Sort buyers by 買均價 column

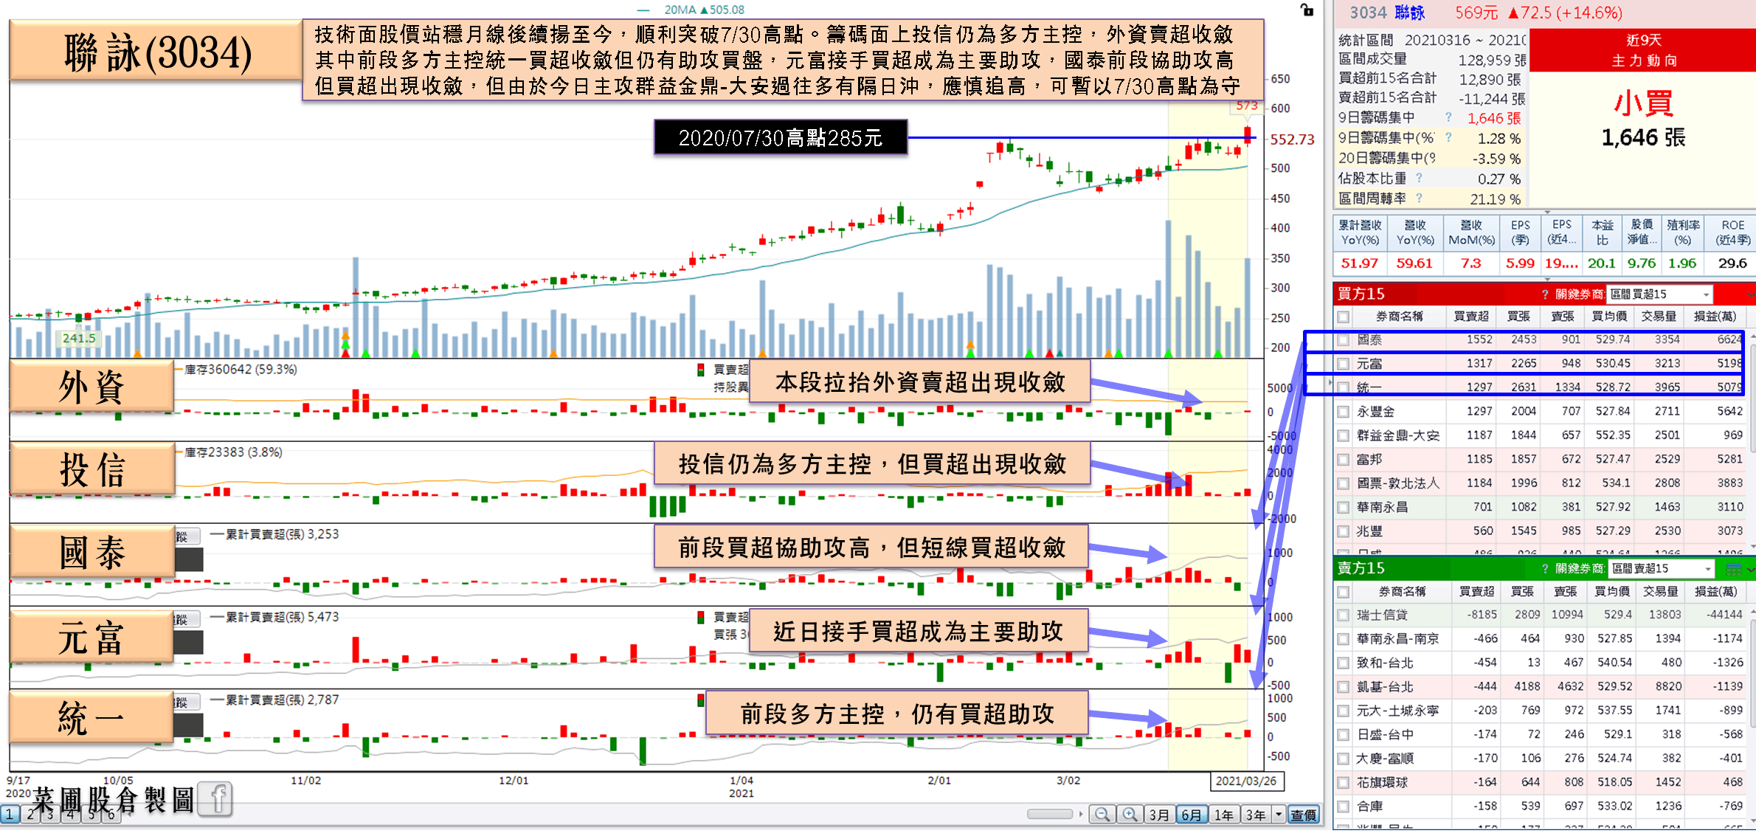pos(1609,317)
